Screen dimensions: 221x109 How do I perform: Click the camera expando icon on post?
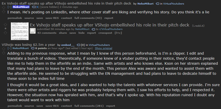33,31
